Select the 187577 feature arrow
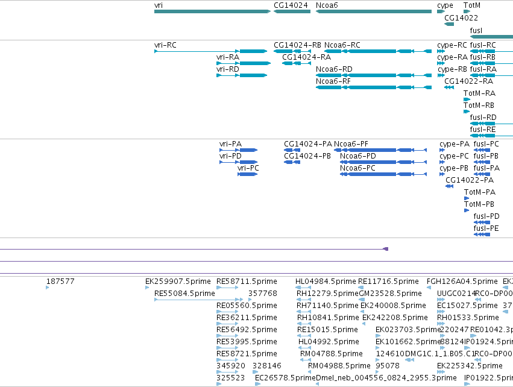Image resolution: width=513 pixels, height=387 pixels. (48, 288)
